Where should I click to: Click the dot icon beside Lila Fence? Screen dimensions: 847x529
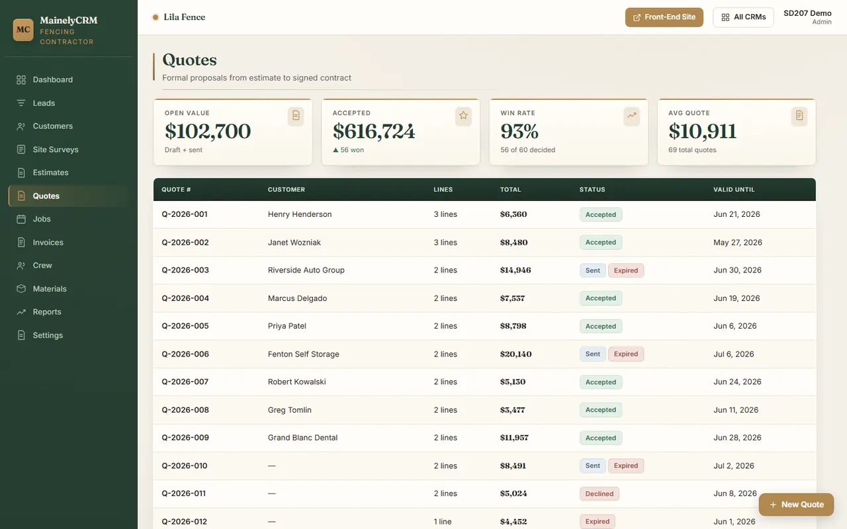tap(156, 17)
